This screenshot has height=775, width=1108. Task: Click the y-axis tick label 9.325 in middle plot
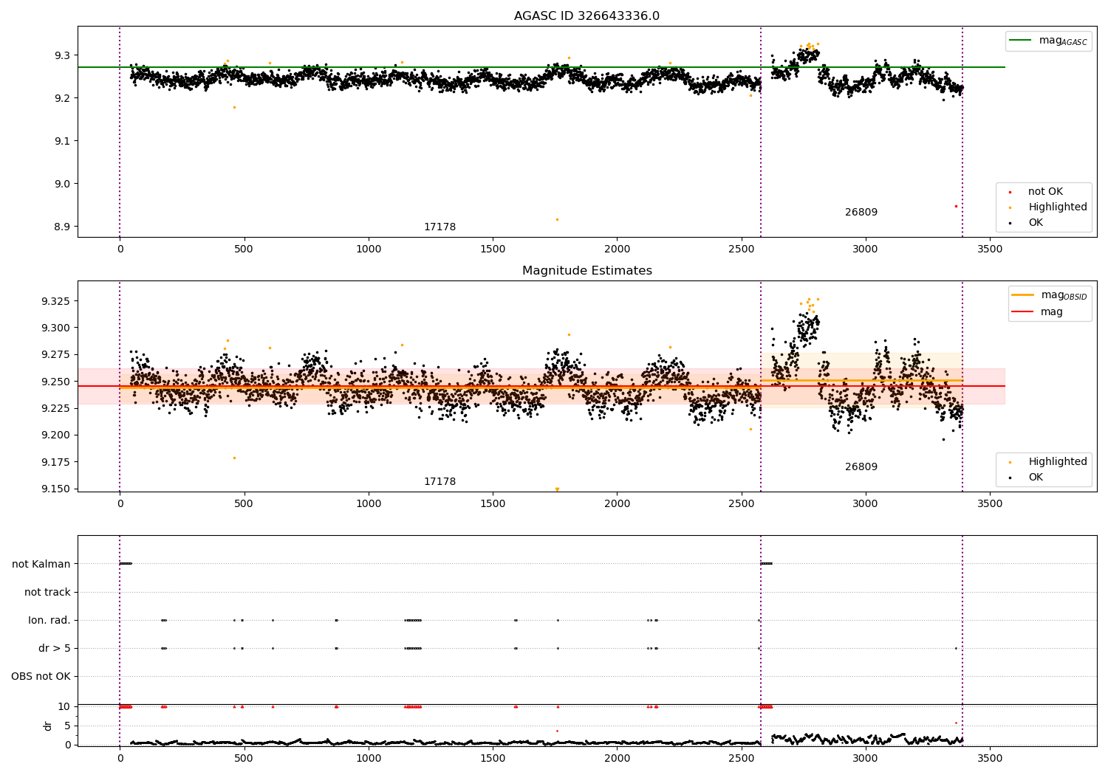(x=56, y=301)
